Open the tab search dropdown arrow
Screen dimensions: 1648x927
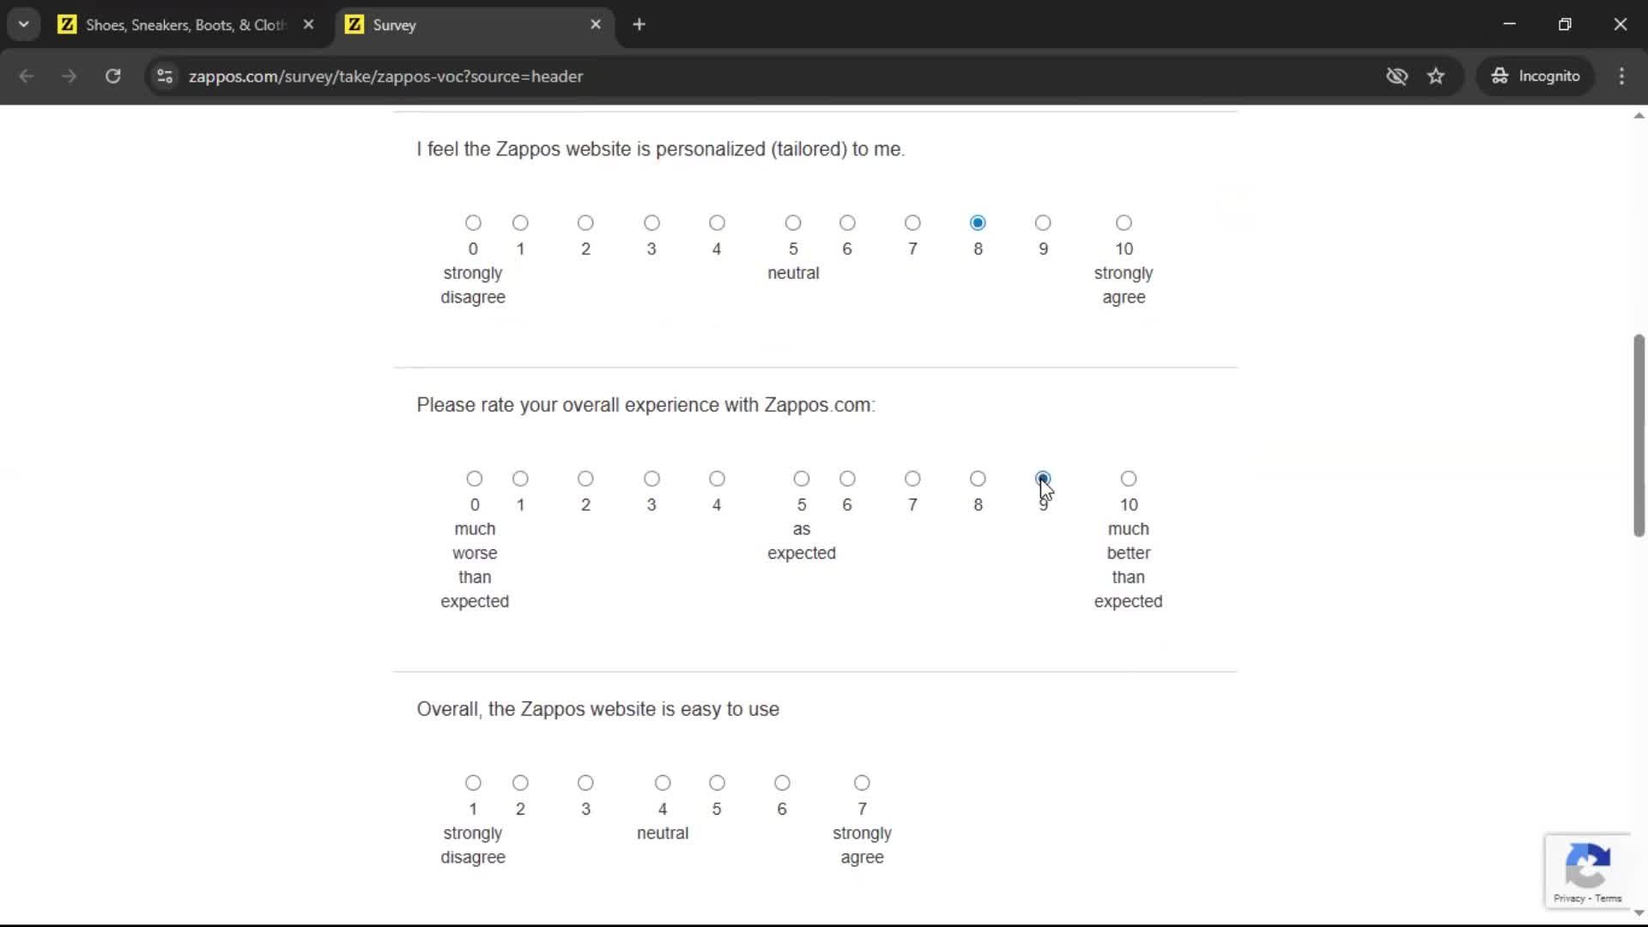point(24,25)
